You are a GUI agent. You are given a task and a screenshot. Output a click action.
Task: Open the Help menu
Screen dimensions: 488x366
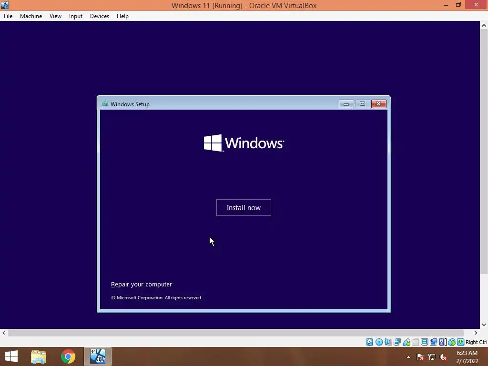pyautogui.click(x=122, y=16)
